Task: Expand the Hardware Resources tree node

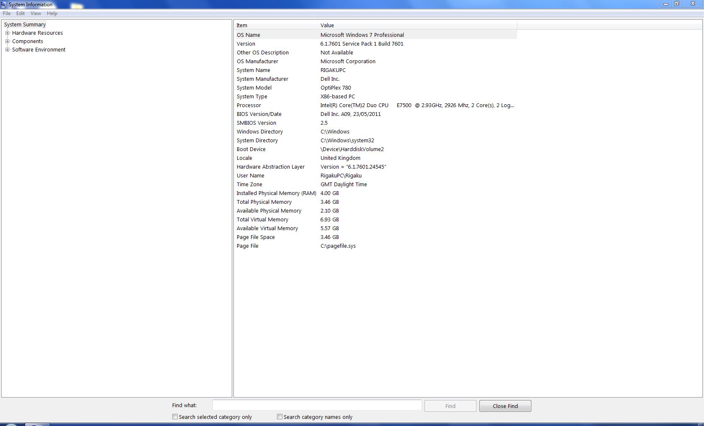Action: (7, 33)
